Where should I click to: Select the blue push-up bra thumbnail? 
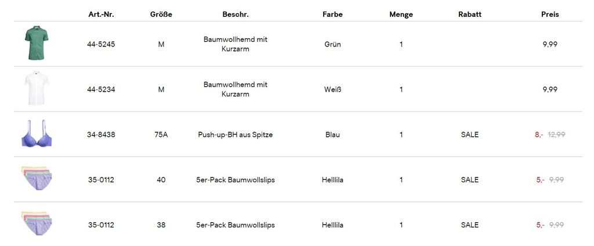tap(37, 134)
